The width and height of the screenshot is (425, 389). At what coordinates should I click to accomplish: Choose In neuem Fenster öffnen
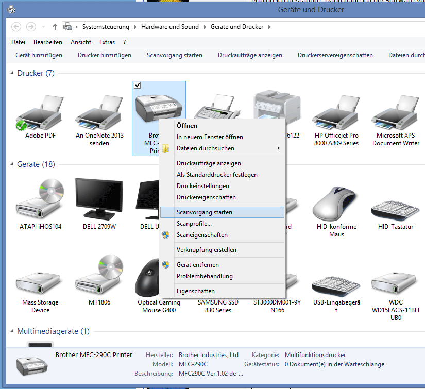coord(222,137)
